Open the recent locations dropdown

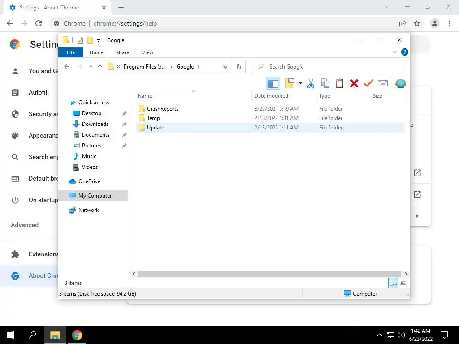(x=91, y=67)
